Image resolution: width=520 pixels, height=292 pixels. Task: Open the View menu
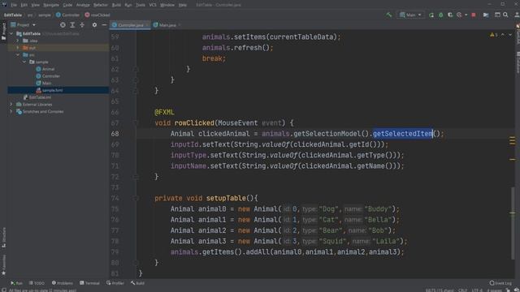tap(35, 5)
